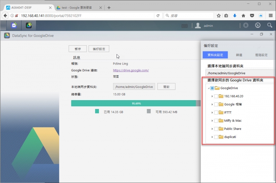Click the browser 搜尋 search box

point(189,16)
